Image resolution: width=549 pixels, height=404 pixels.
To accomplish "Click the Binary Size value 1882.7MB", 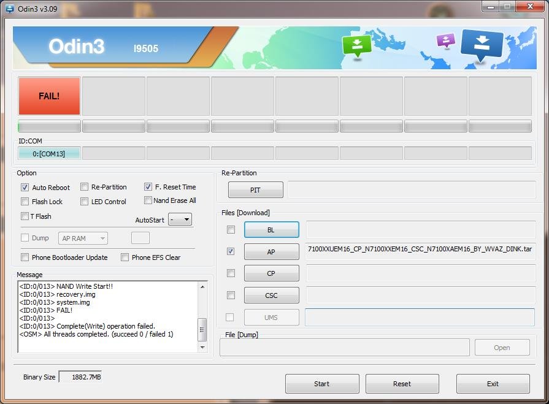I will click(x=80, y=376).
